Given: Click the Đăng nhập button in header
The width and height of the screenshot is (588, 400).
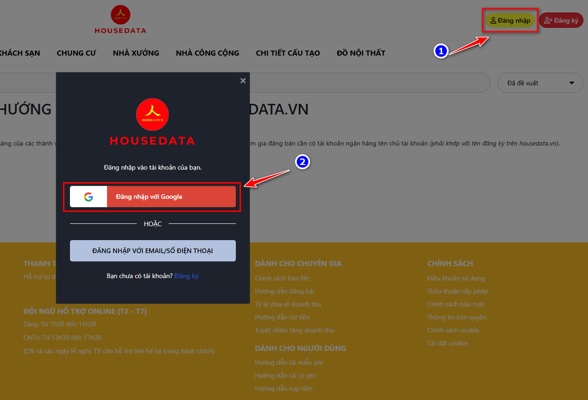Looking at the screenshot, I should [x=510, y=20].
